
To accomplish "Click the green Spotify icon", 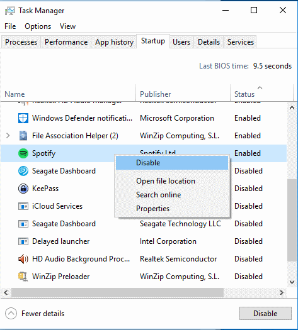I will coord(23,153).
